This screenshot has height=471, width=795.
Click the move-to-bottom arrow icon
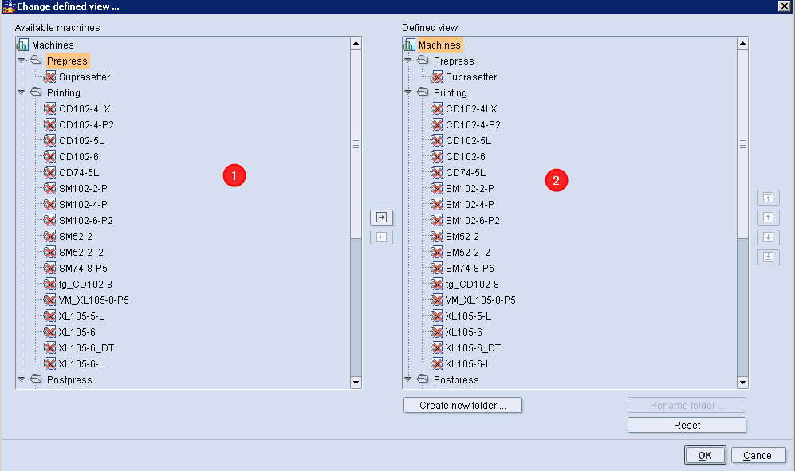coord(768,257)
